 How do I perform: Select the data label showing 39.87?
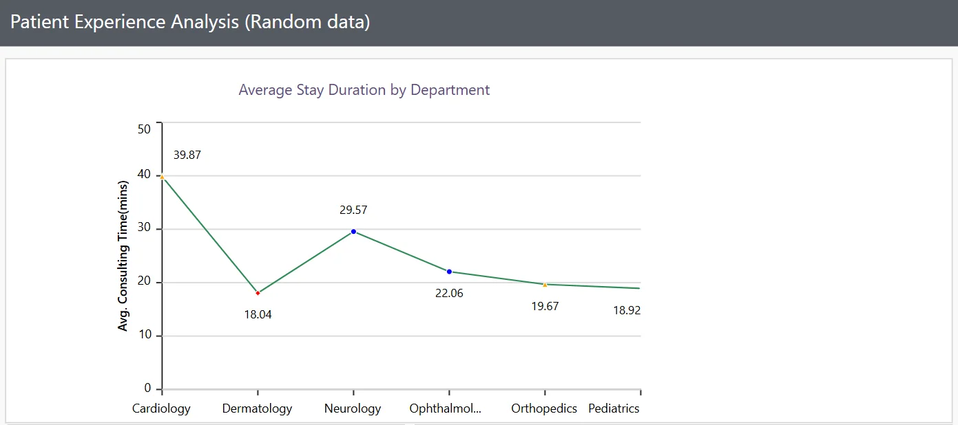pos(187,154)
